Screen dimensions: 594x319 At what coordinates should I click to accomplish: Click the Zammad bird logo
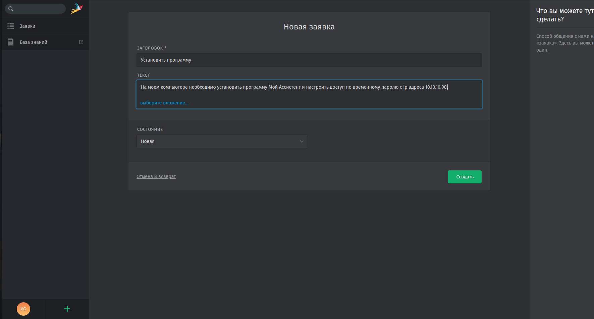pyautogui.click(x=76, y=9)
